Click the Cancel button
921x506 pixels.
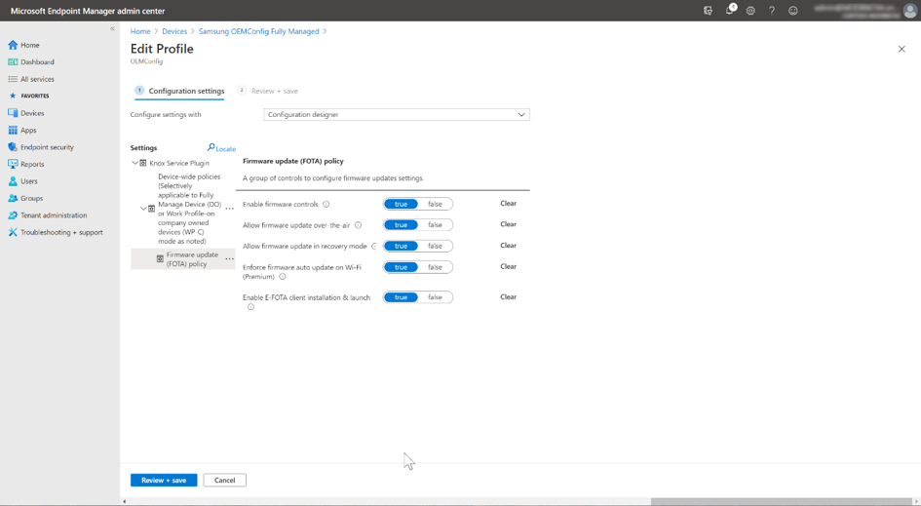click(x=224, y=480)
